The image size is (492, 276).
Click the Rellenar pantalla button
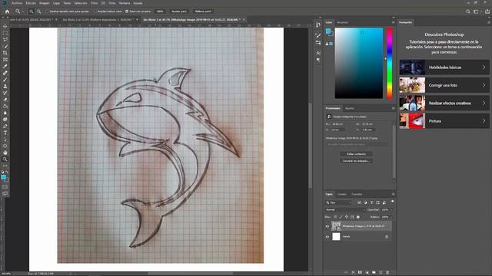point(203,11)
